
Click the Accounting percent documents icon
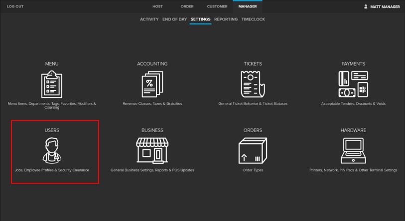(x=152, y=84)
